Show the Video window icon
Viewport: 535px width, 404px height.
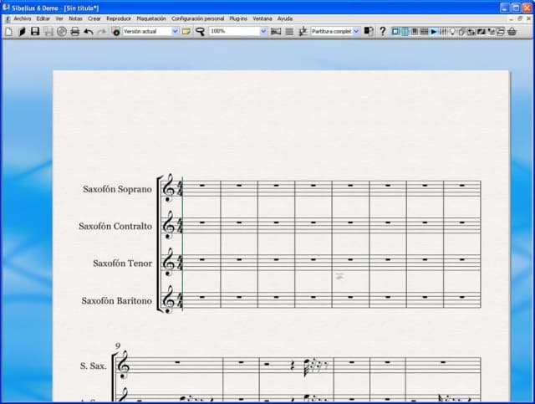click(481, 32)
